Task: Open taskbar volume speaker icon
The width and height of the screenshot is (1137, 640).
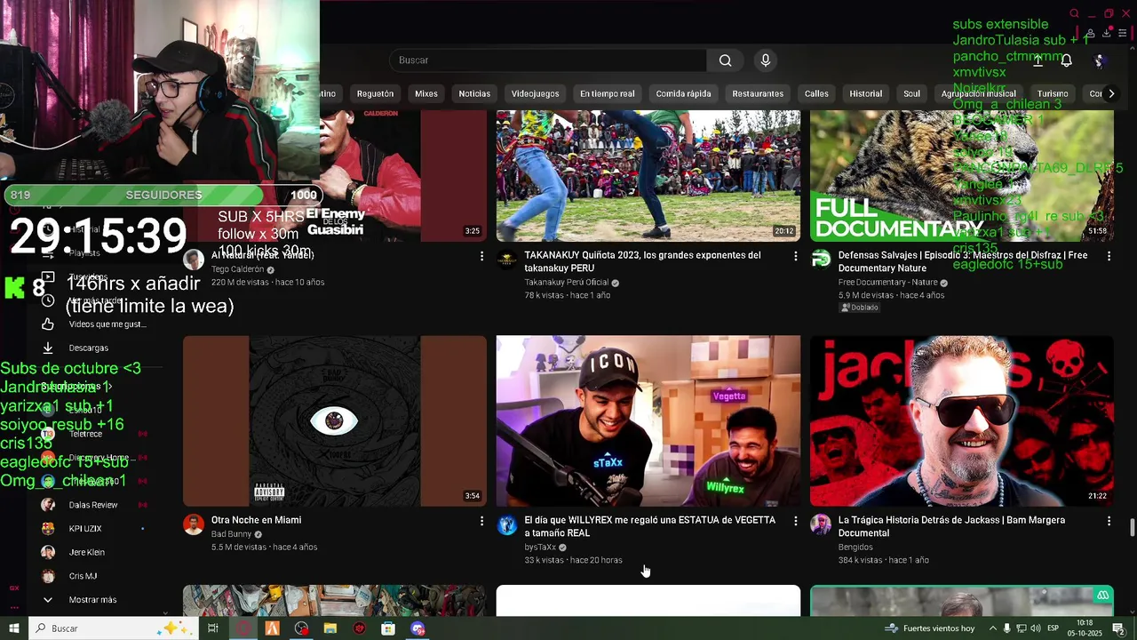Action: (x=1037, y=628)
